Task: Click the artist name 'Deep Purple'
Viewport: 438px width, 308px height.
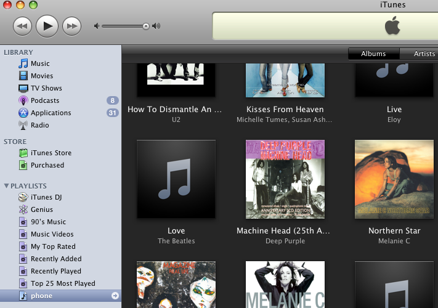Action: (x=285, y=241)
